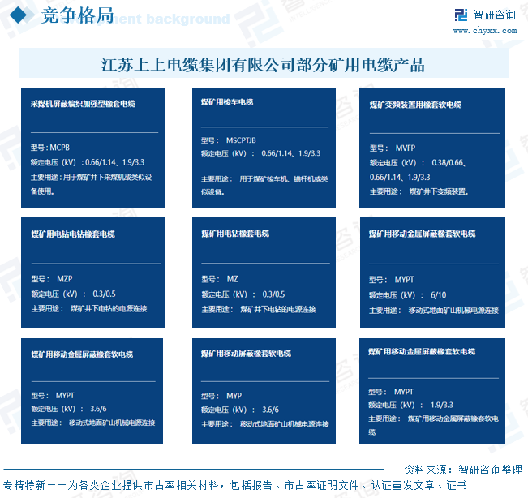The height and width of the screenshot is (498, 528).
Task: Select the 竞争格局 page heading
Action: pos(77,15)
